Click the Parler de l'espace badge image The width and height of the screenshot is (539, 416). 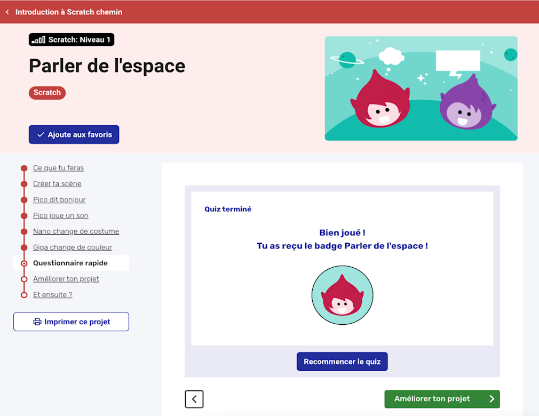click(x=343, y=295)
